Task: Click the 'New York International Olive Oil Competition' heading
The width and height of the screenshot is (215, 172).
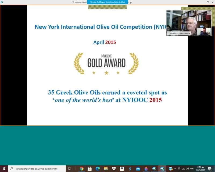Action: click(x=101, y=27)
